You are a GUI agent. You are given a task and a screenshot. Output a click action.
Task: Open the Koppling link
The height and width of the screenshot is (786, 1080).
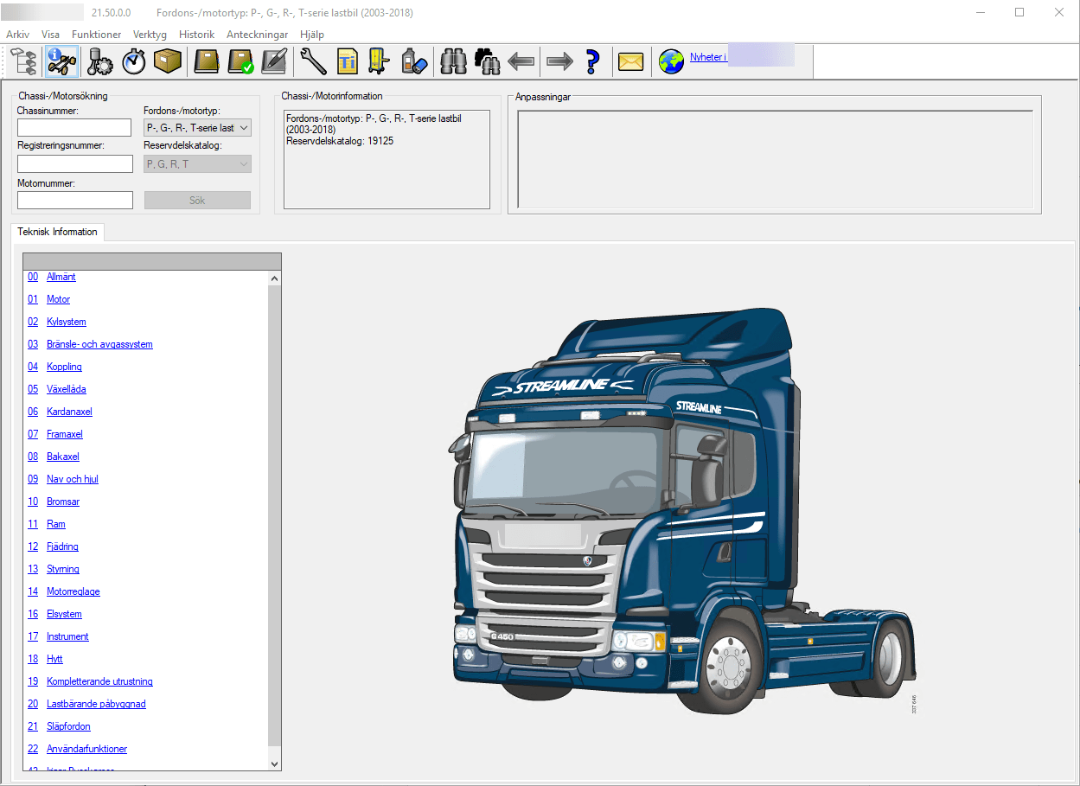pos(65,367)
